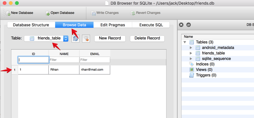Refresh the table data with the refresh icon
Viewport: 254px width, 118px height.
(76, 39)
